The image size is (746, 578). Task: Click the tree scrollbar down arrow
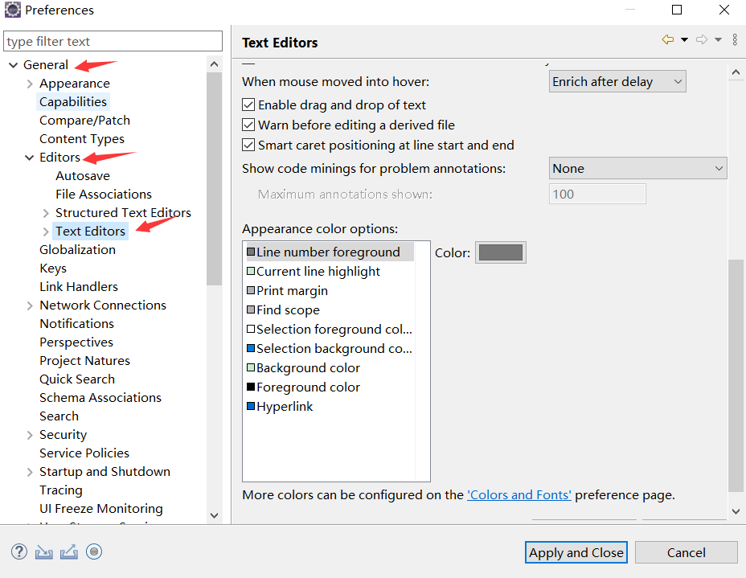point(214,515)
